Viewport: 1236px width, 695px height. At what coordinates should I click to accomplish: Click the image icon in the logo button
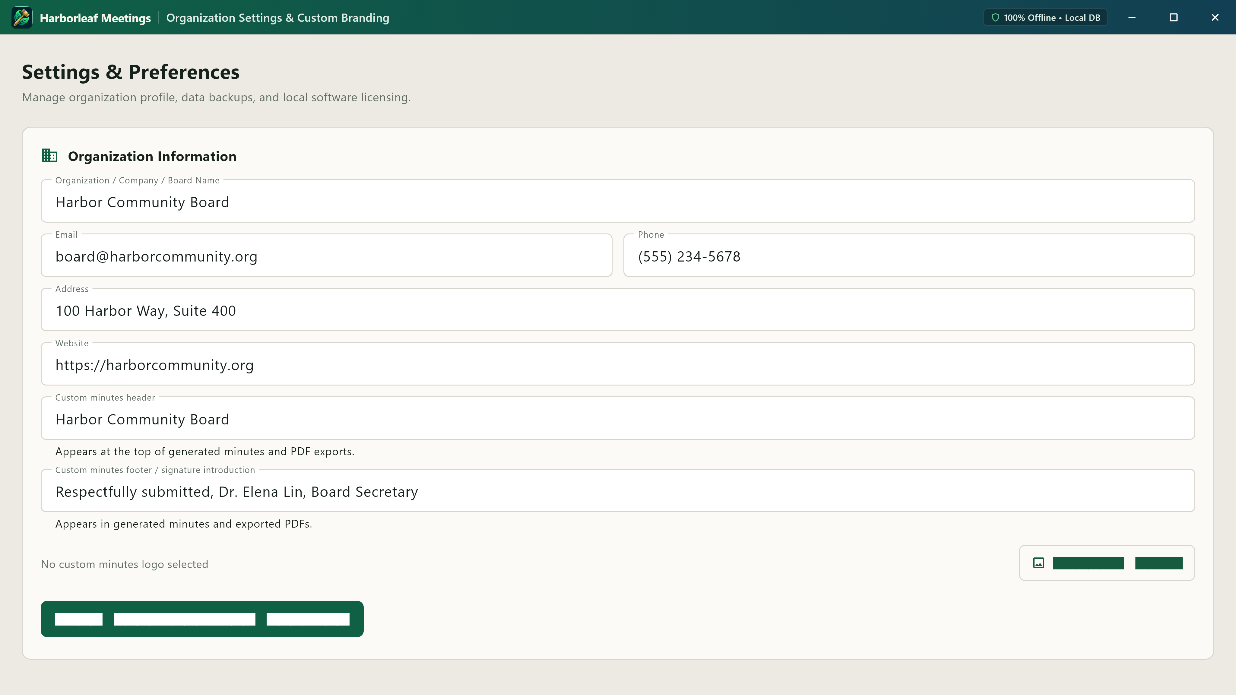coord(1038,563)
